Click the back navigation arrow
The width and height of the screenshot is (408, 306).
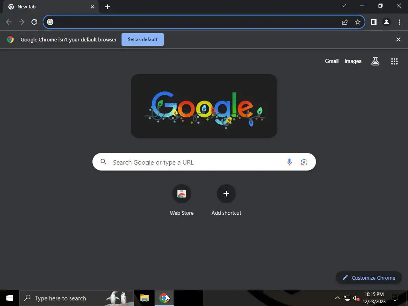point(9,22)
